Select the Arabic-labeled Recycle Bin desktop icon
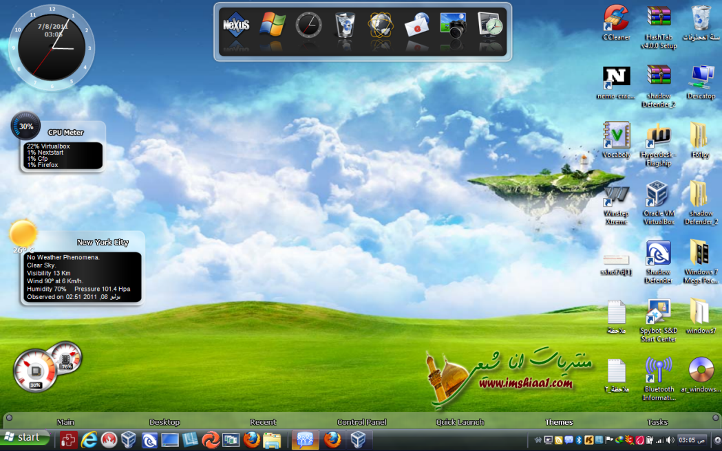The image size is (722, 451). [701, 23]
